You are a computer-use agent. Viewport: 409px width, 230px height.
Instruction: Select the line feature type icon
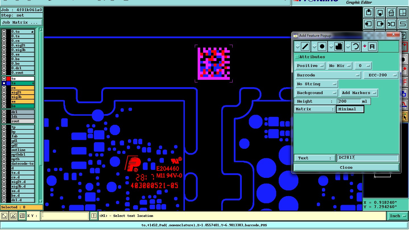click(x=305, y=46)
